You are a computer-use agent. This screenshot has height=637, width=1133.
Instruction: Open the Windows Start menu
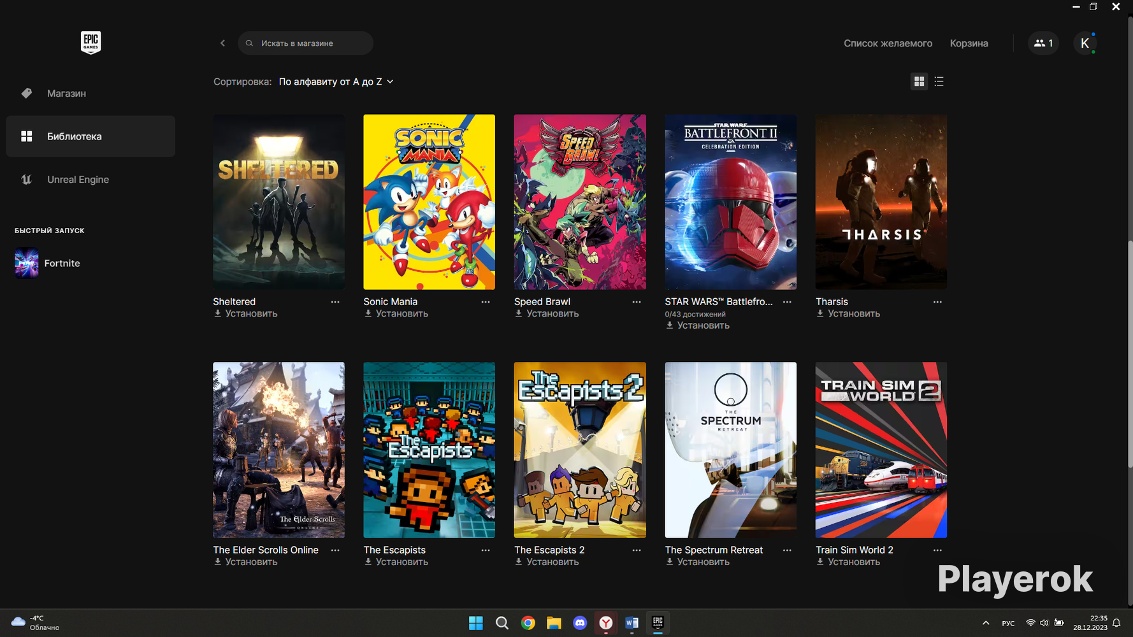475,623
